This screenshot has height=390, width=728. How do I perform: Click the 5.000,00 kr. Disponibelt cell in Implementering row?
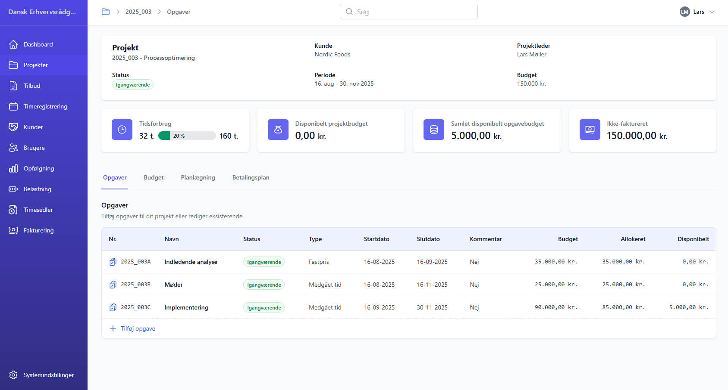(689, 307)
